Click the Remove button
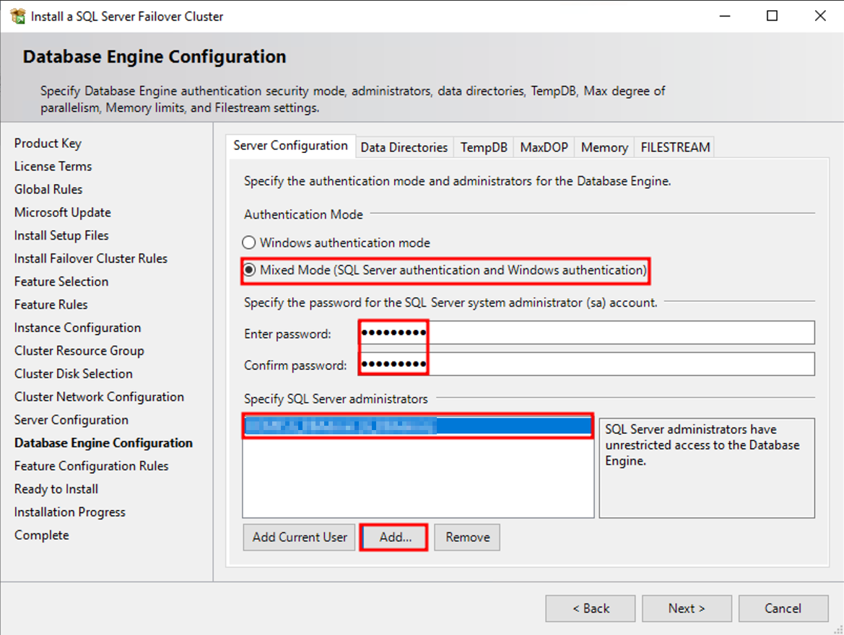 (x=467, y=537)
